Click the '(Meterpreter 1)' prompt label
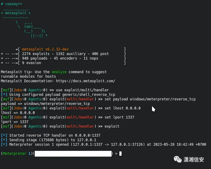 (17, 154)
